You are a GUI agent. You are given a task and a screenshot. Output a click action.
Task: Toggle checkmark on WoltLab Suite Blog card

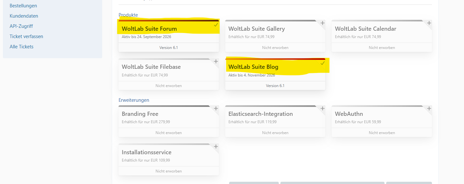click(322, 63)
